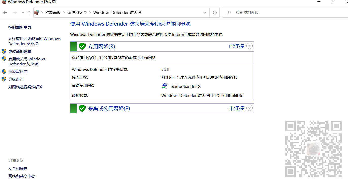Screen dimensions: 348x183
Task: Collapse the 专用网络(R) section arrow
Action: pos(250,46)
